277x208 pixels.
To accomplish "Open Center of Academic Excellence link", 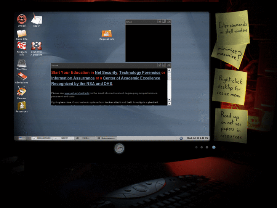I will click(131, 78).
